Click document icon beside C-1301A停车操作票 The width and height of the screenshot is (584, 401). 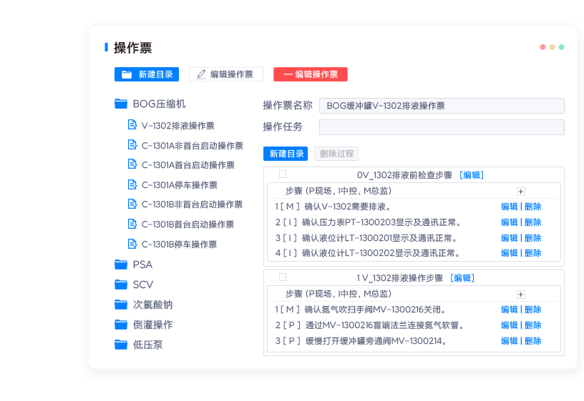pyautogui.click(x=132, y=184)
